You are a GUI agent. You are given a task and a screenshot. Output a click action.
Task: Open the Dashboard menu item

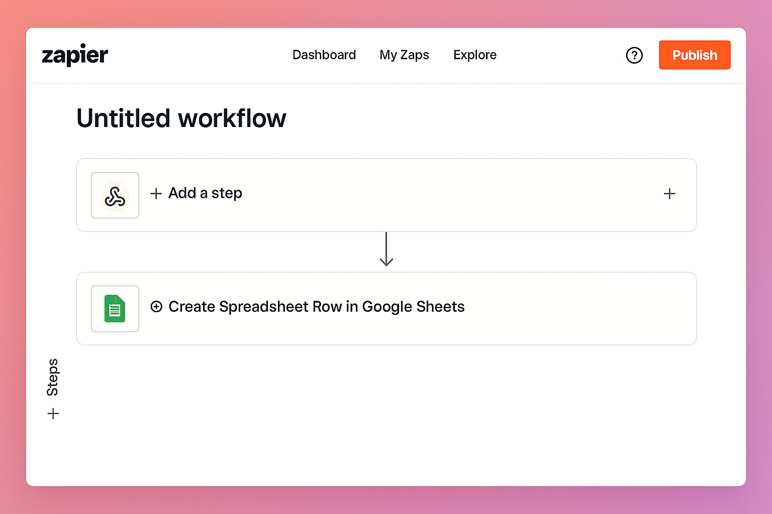tap(324, 55)
